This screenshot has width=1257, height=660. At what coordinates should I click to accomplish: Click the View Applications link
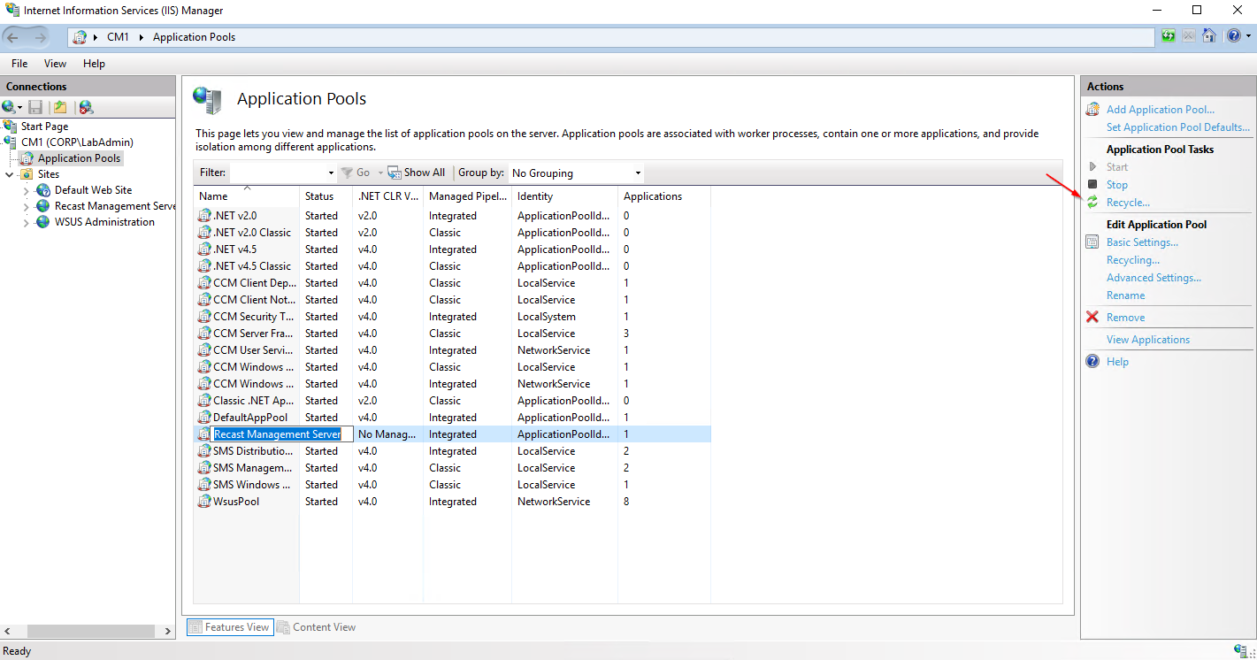[1148, 340]
